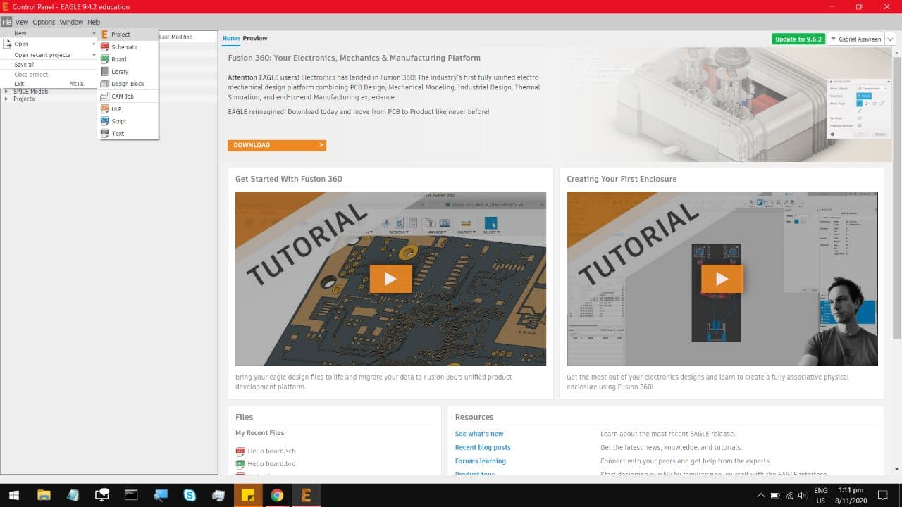Screen dimensions: 902x507
Task: Click Save all in File menu
Action: click(49, 64)
